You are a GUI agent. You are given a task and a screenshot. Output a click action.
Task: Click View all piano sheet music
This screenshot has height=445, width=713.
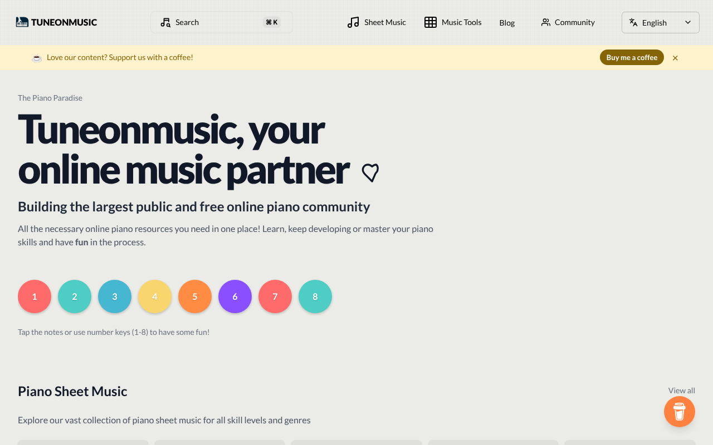point(681,390)
